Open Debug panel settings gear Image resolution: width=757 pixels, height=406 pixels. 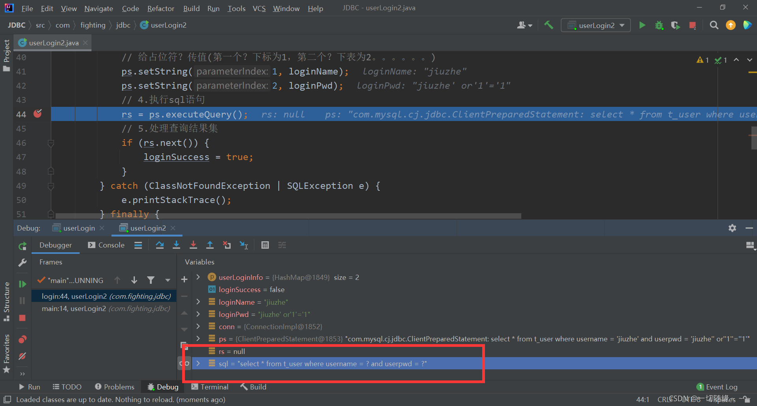(x=732, y=228)
